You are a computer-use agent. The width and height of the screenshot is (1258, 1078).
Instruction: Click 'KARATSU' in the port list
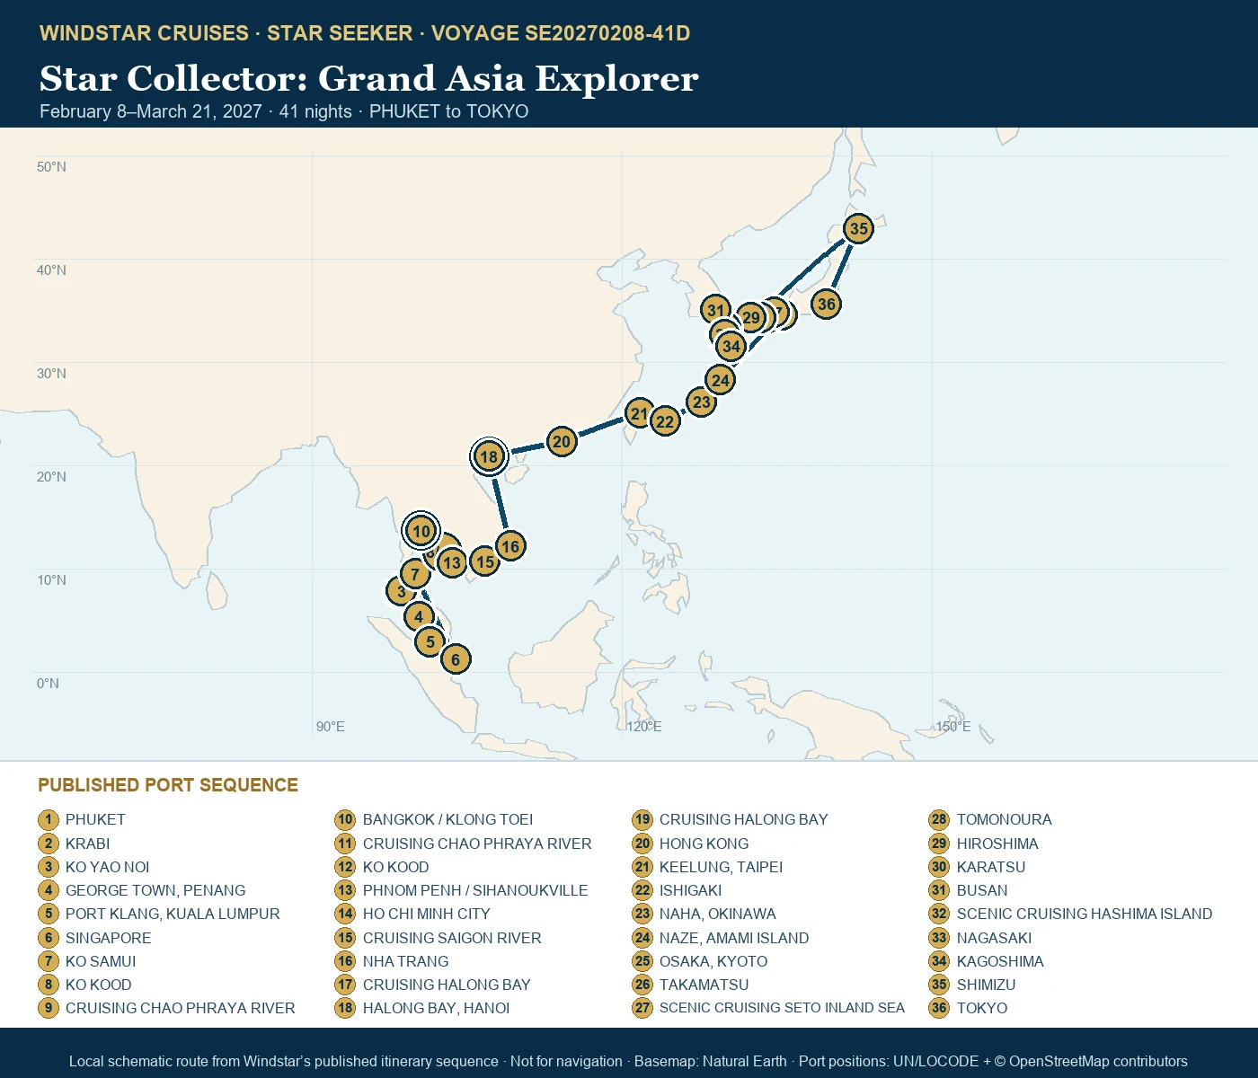click(x=991, y=867)
